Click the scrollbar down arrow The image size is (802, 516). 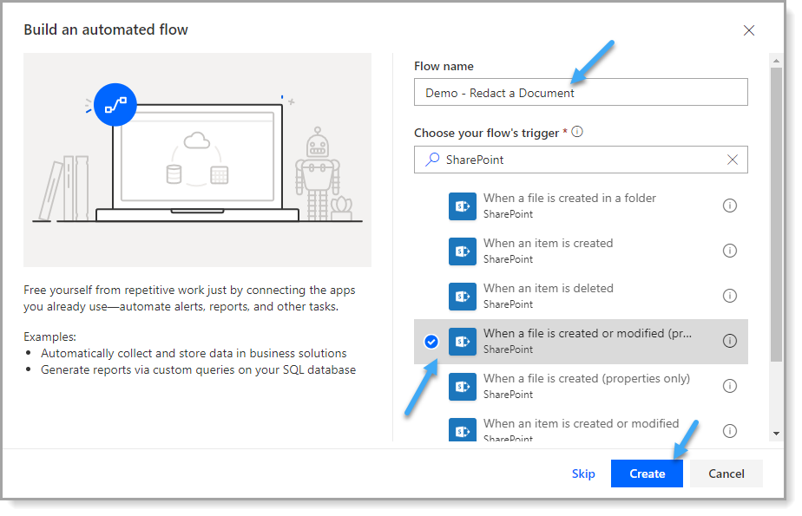click(776, 434)
